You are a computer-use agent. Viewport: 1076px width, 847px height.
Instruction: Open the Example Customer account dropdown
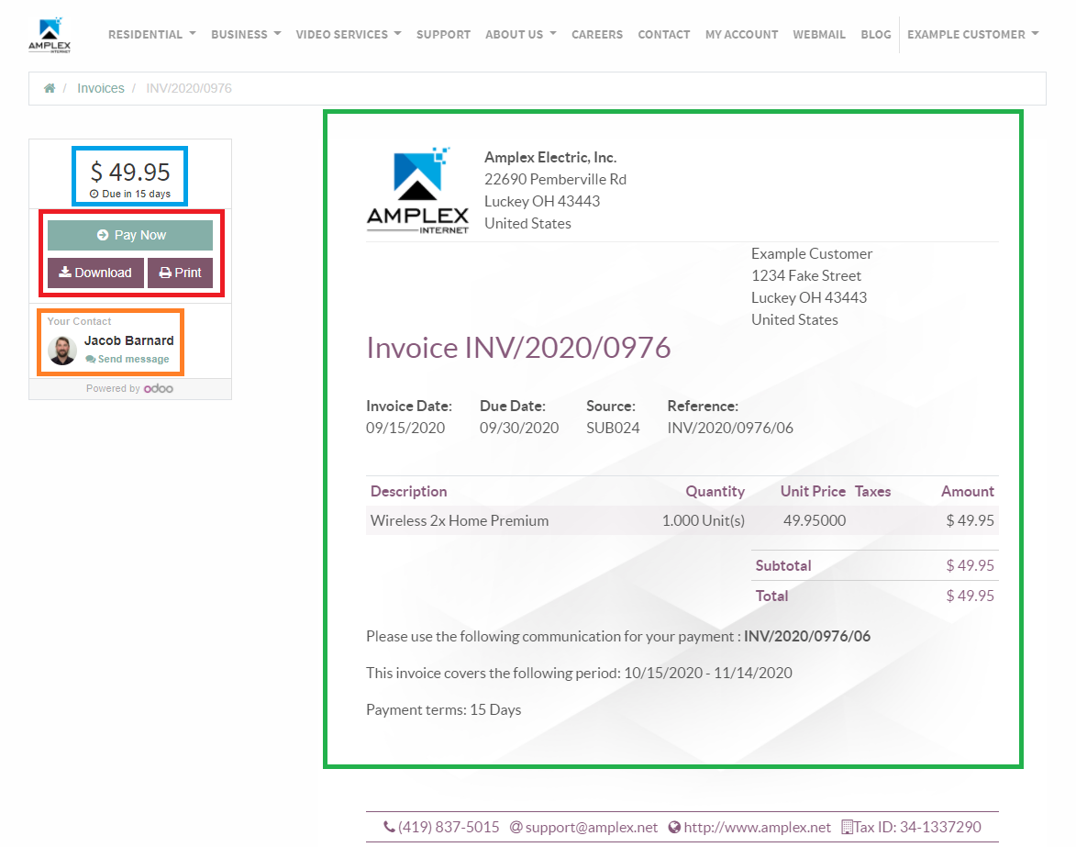pyautogui.click(x=973, y=34)
